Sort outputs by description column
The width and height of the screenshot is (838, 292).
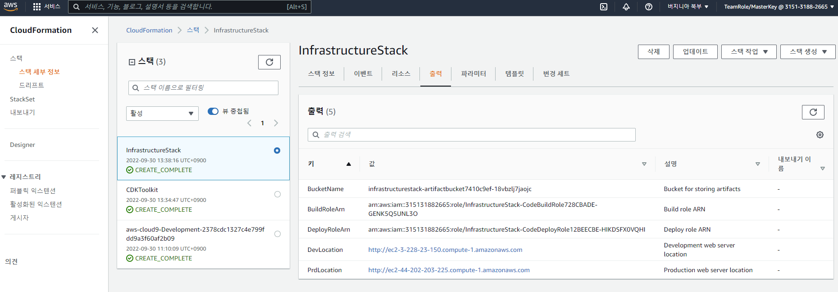pos(758,164)
